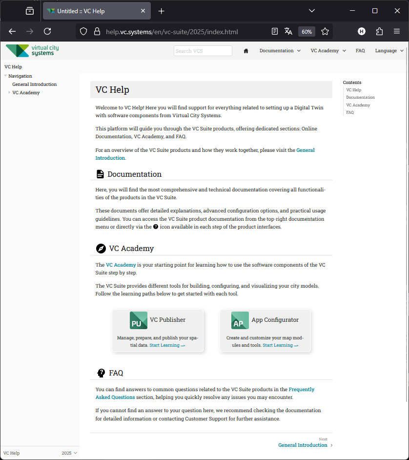Click the App Configurator AP icon
Screen dimensions: 409x460
239,321
